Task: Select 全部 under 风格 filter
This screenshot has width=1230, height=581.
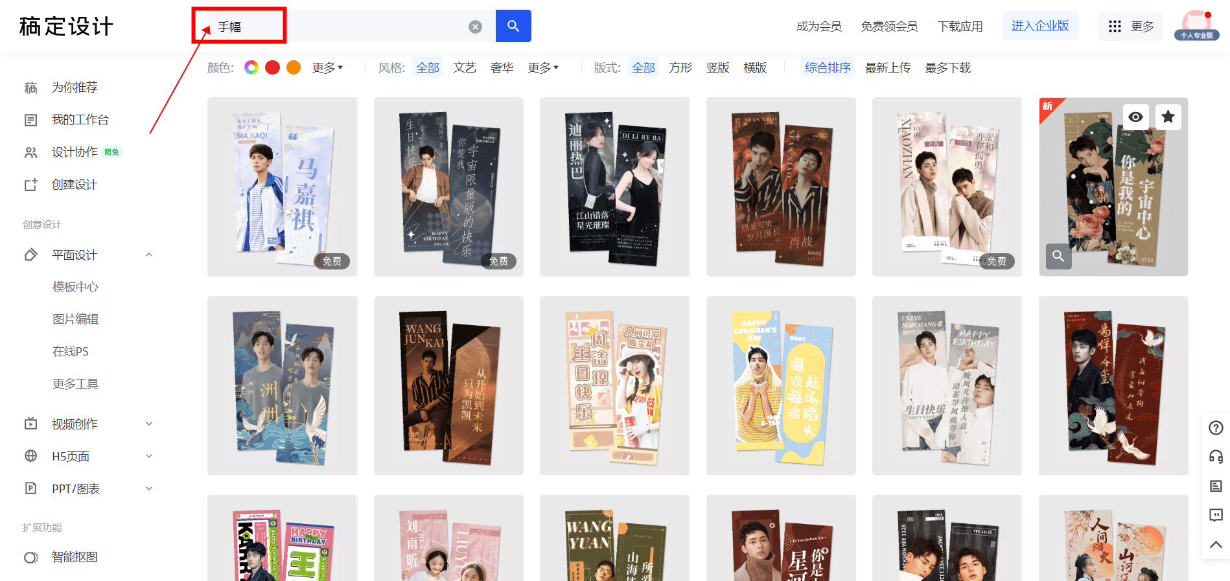Action: tap(428, 68)
